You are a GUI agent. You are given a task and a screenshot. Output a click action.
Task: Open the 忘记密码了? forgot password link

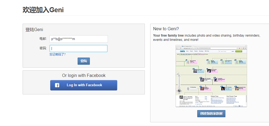(57, 54)
